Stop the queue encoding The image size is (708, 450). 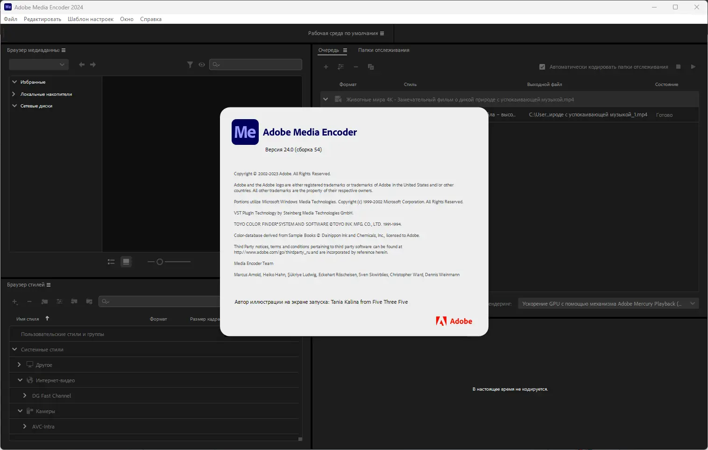(679, 67)
